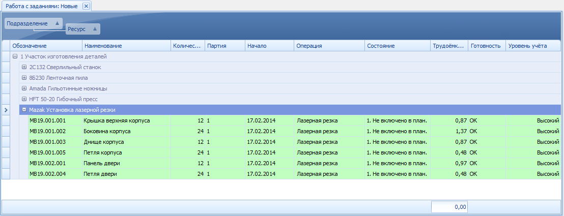Select row MB19.001.001
Image resolution: width=564 pixels, height=216 pixels.
[x=294, y=121]
